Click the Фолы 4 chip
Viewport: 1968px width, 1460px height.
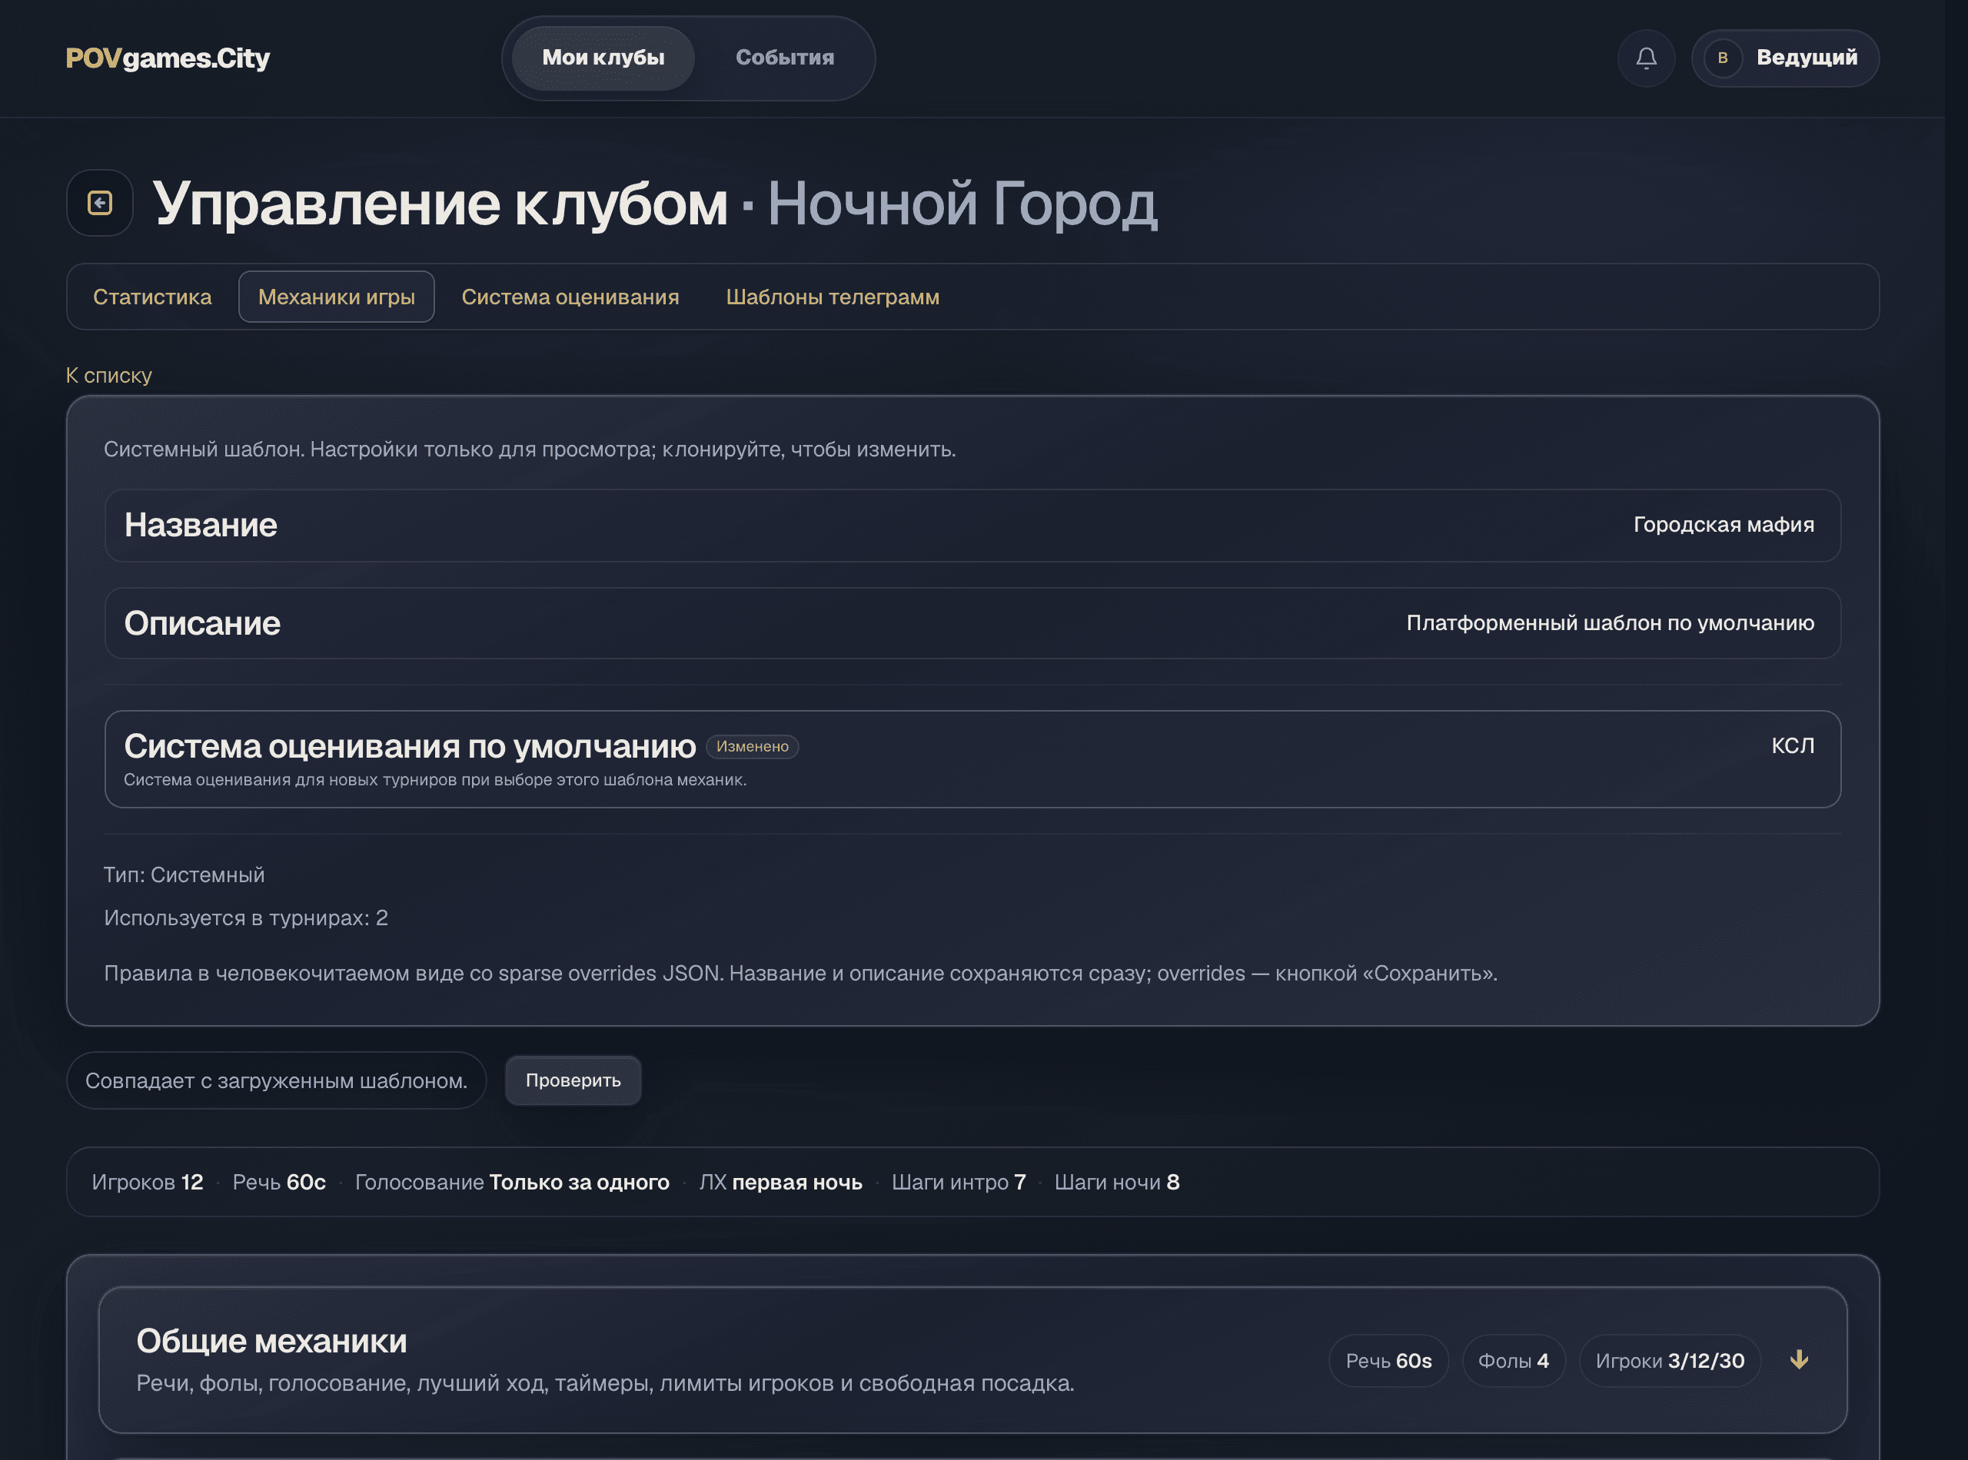coord(1513,1361)
